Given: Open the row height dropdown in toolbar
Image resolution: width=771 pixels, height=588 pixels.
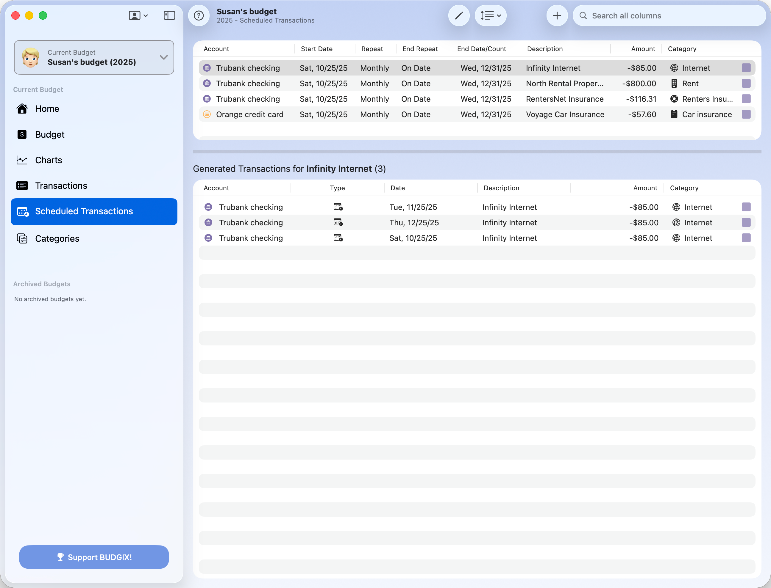Looking at the screenshot, I should pyautogui.click(x=490, y=16).
